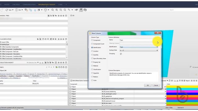Click the maximize icon of Selection Basket panel

(x=66, y=63)
